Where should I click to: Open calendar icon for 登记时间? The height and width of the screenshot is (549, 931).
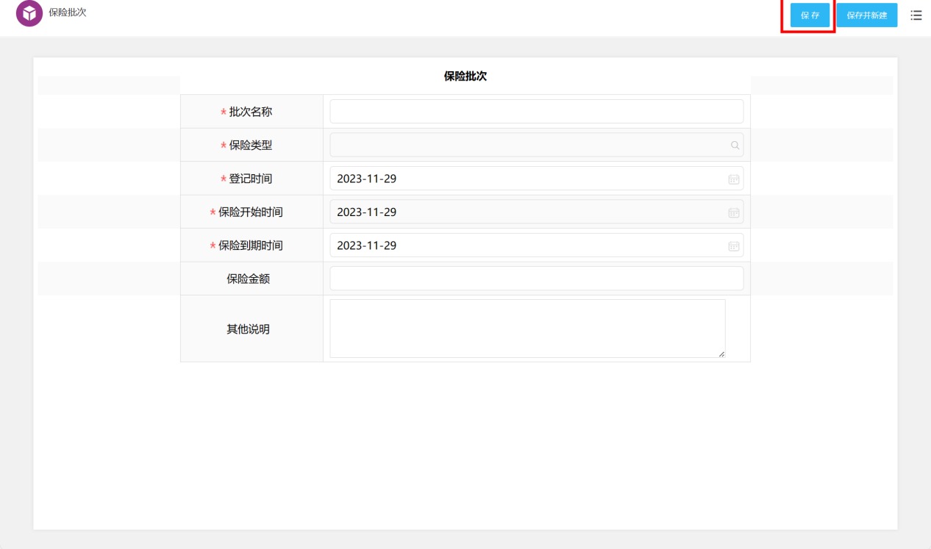pos(733,179)
